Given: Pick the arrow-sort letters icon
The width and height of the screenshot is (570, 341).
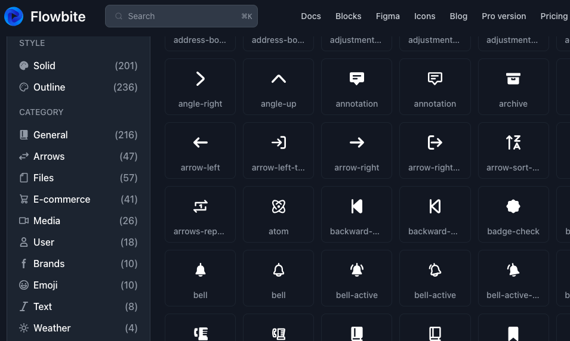Looking at the screenshot, I should coord(513,150).
